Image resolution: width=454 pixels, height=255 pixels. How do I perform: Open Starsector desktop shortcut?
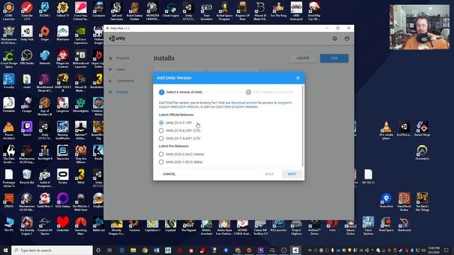point(62,153)
